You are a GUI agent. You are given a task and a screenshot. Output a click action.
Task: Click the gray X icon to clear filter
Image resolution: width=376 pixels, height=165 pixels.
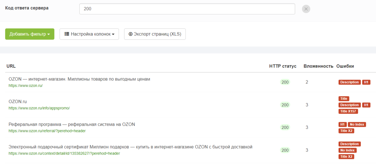(x=306, y=9)
